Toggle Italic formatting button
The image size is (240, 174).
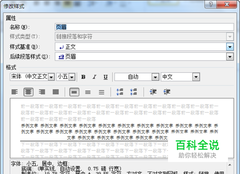pos(95,77)
